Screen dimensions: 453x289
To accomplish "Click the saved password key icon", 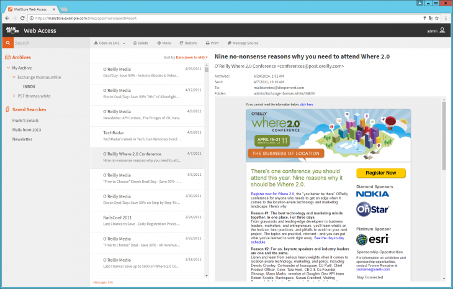I will click(424, 18).
